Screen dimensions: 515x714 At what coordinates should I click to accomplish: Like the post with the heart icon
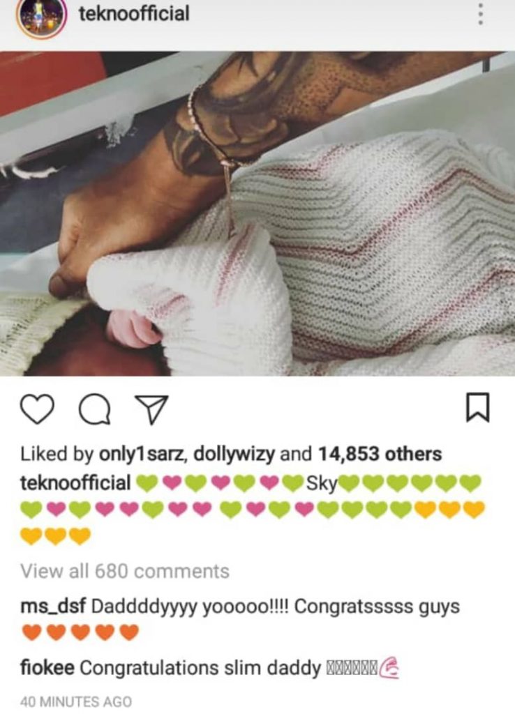click(x=38, y=409)
